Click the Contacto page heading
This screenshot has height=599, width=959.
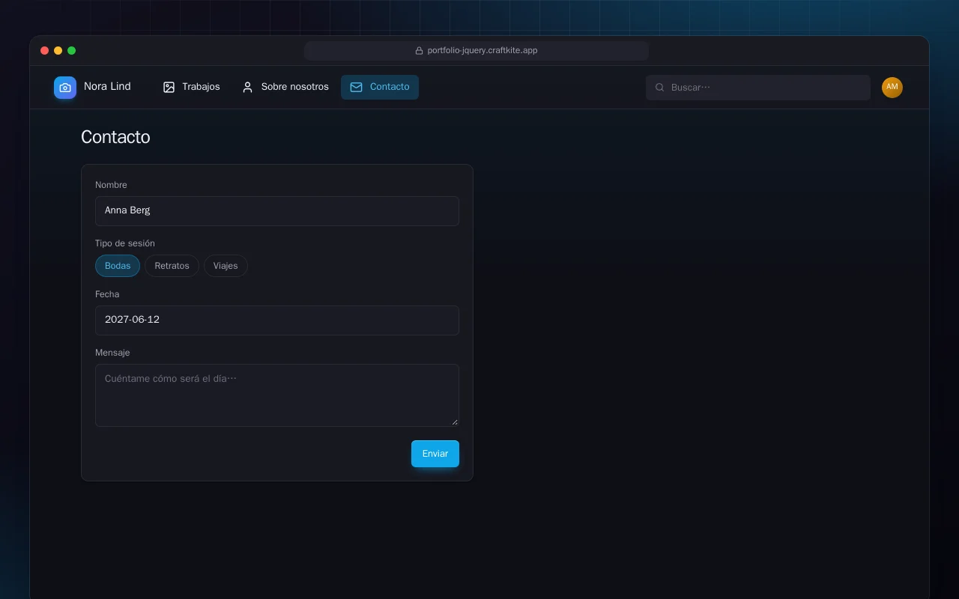[x=115, y=137]
